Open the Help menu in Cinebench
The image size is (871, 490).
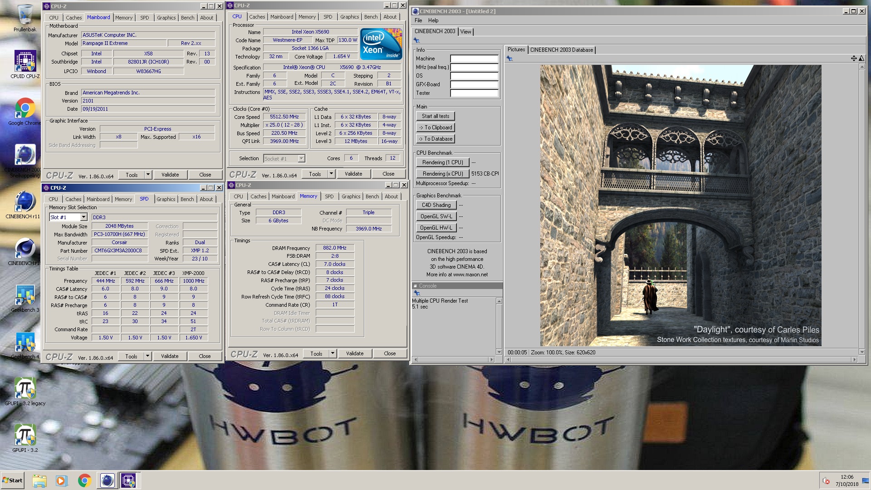coord(433,20)
